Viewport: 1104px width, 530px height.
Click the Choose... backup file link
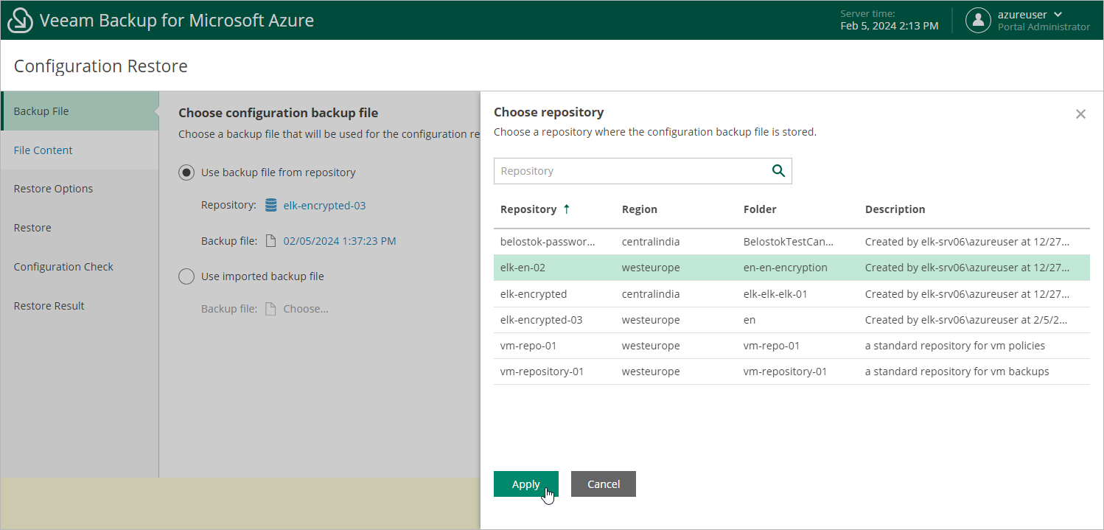306,309
